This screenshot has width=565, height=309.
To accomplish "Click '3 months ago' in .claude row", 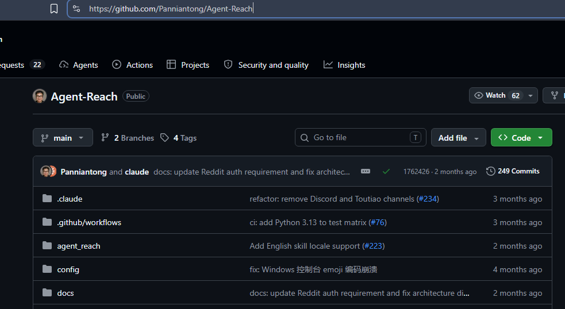I will [x=517, y=199].
